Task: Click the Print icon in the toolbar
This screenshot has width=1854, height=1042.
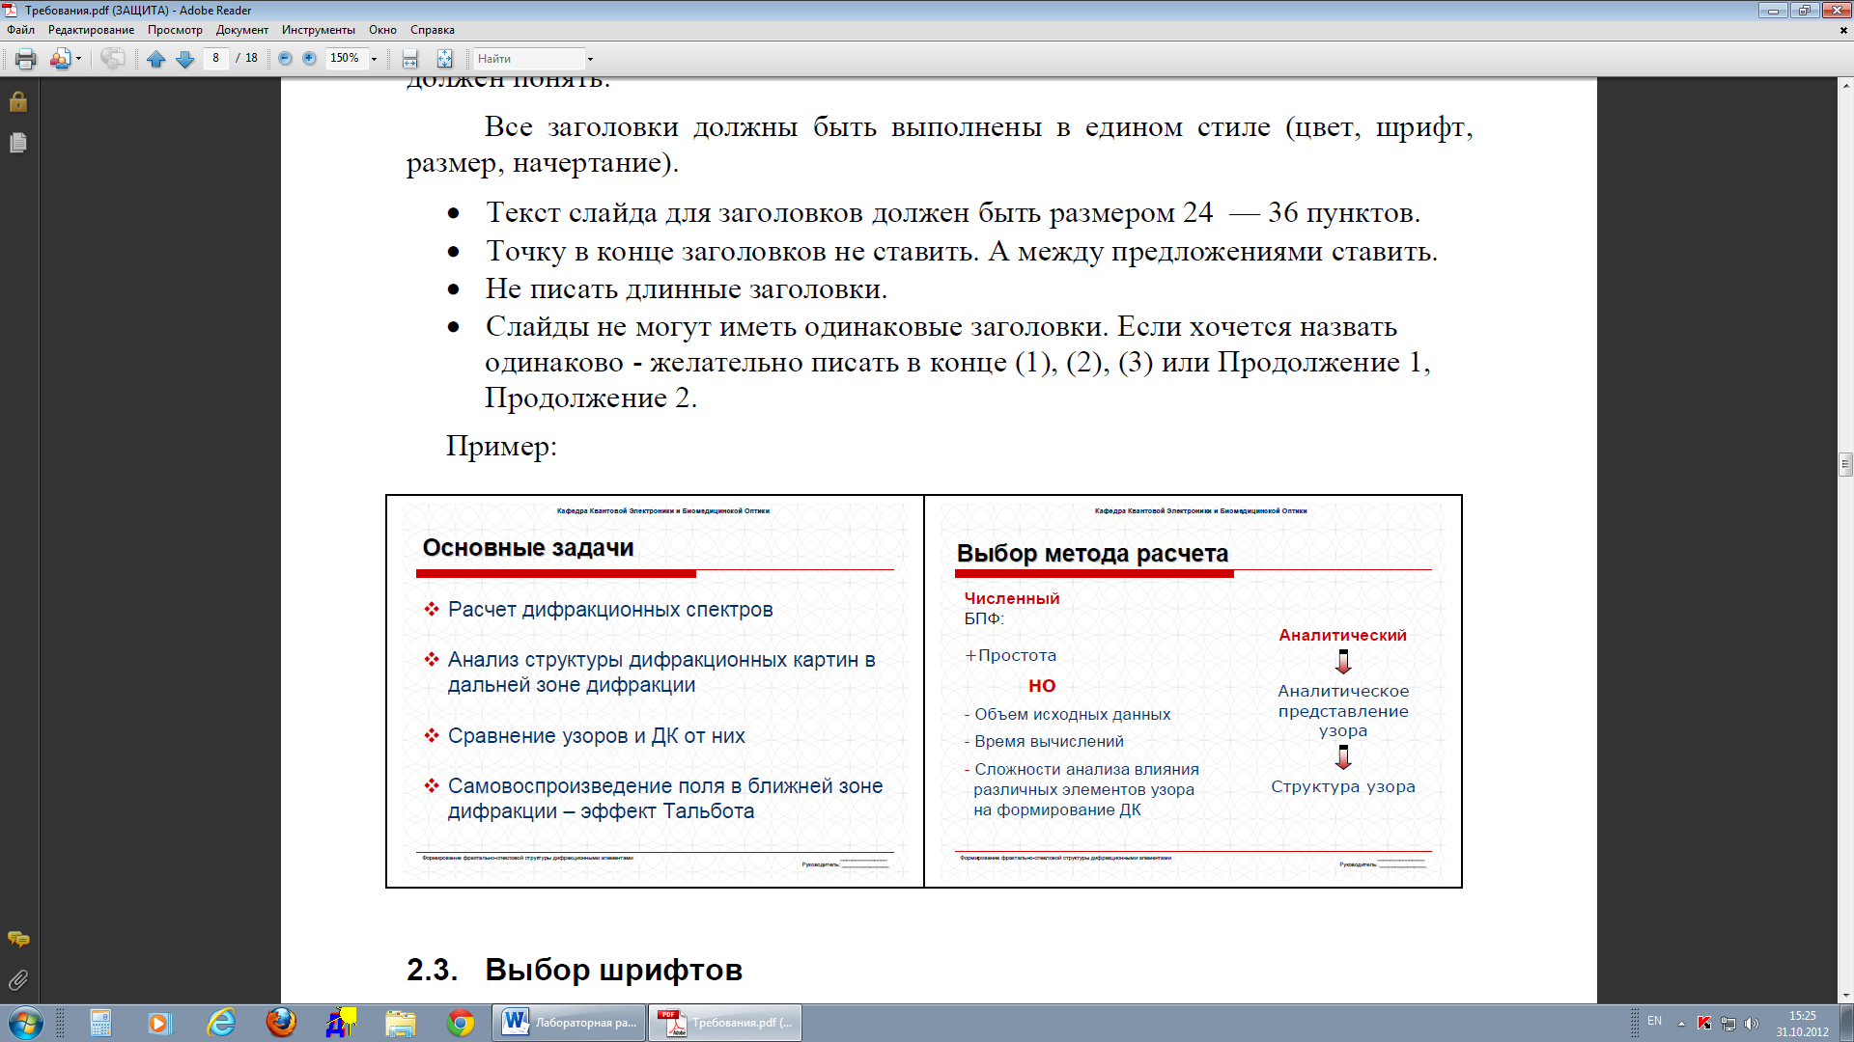Action: (25, 59)
